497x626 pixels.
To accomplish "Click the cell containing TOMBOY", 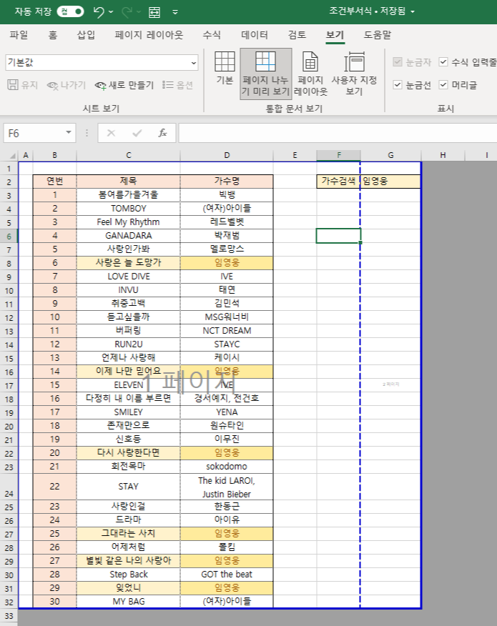I will (128, 209).
